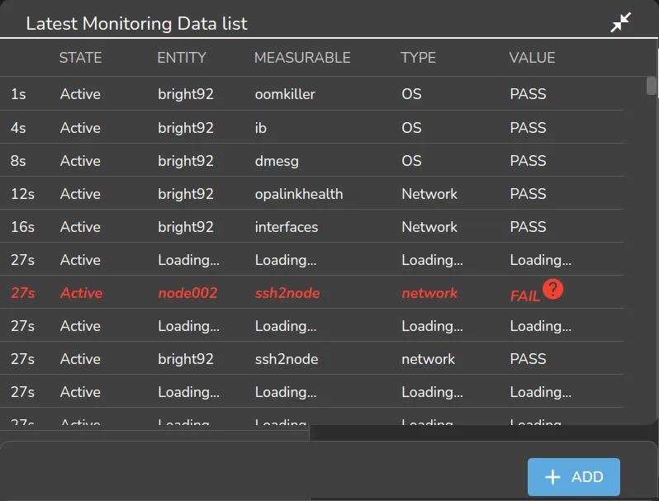Click Active state in the interfaces row
This screenshot has height=501, width=659.
[x=80, y=227]
